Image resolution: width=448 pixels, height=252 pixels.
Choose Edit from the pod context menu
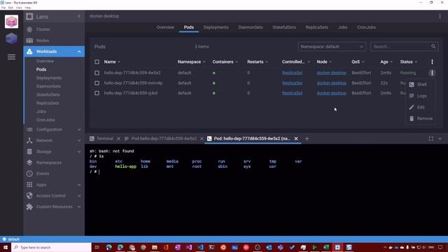point(420,107)
